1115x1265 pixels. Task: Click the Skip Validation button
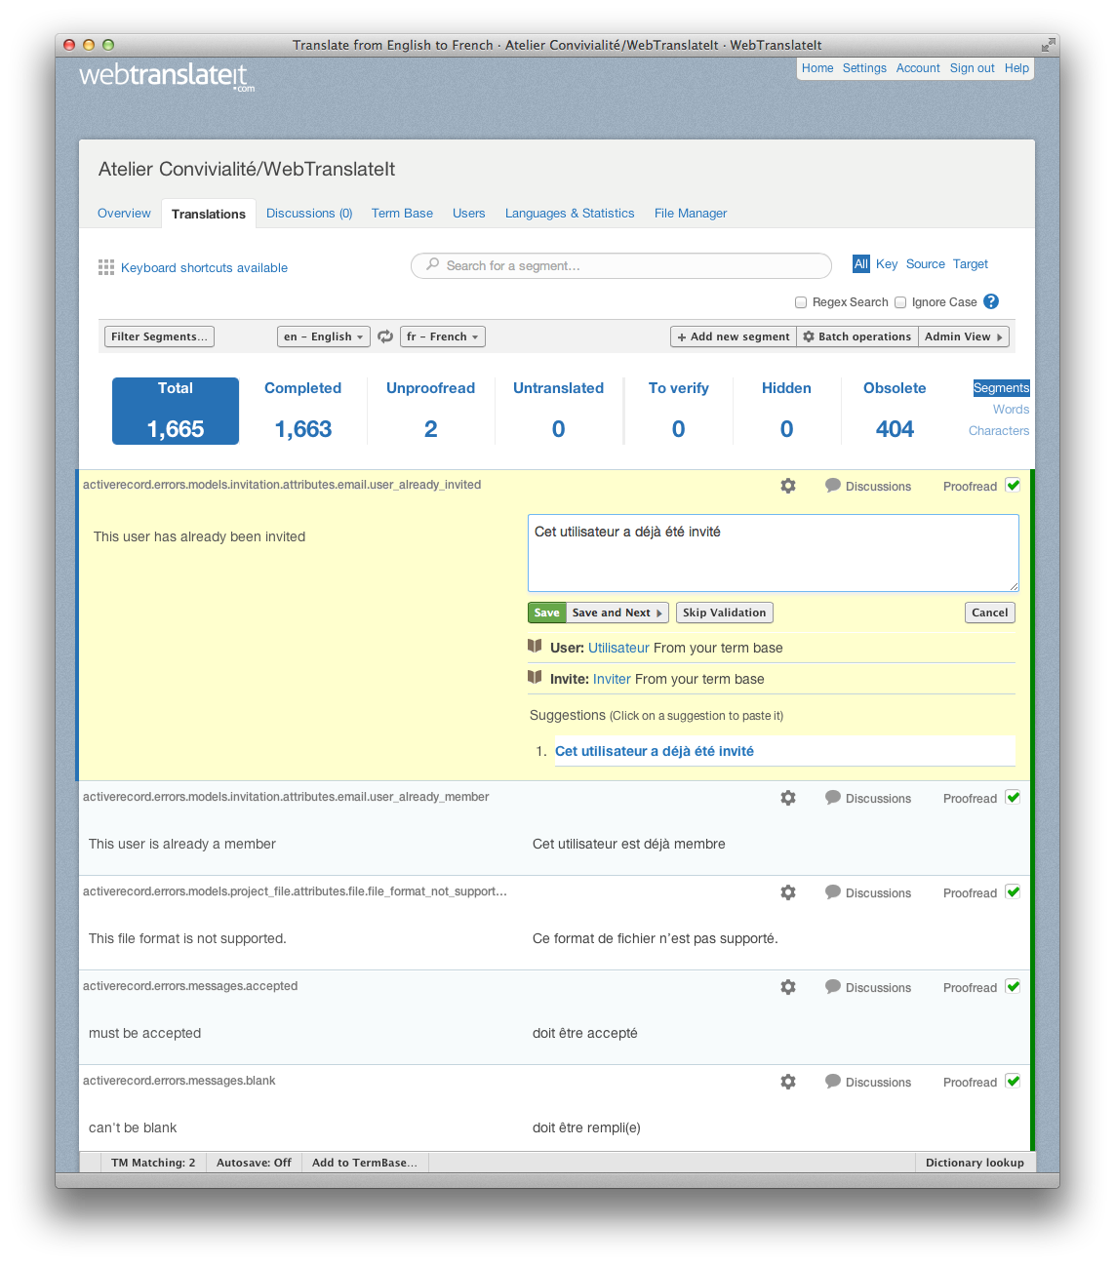[x=725, y=613]
